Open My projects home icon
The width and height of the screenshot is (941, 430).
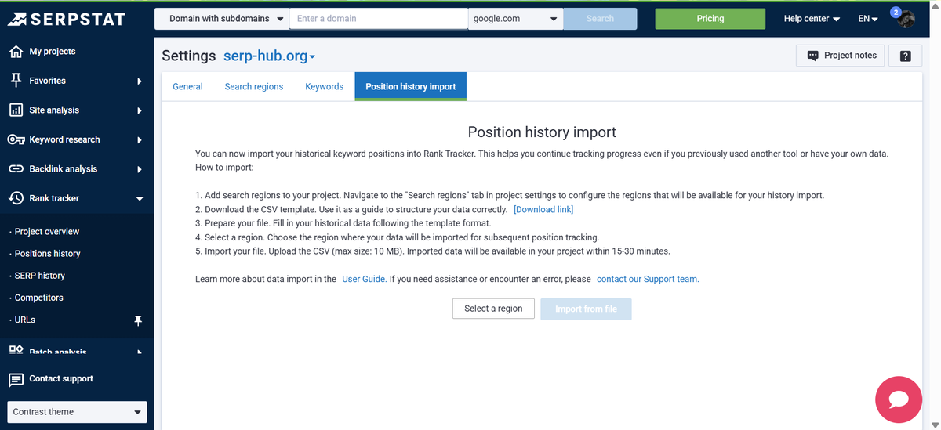[16, 52]
